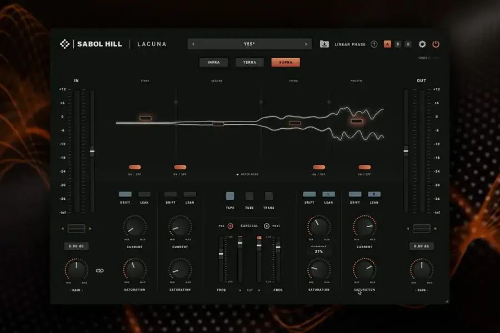Screen dimensions: 500x333
Task: Click the IN level fader handle
Action: click(92, 151)
